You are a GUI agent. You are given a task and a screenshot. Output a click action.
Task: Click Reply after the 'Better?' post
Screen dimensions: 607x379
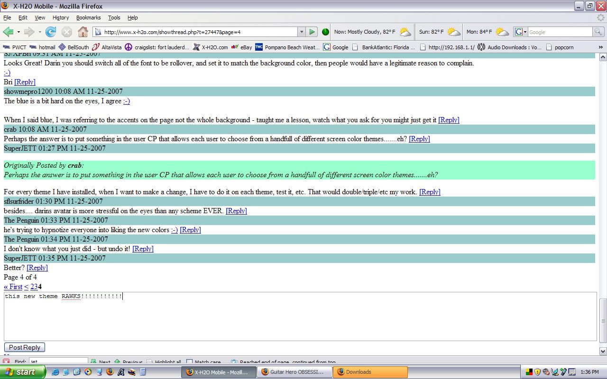37,268
